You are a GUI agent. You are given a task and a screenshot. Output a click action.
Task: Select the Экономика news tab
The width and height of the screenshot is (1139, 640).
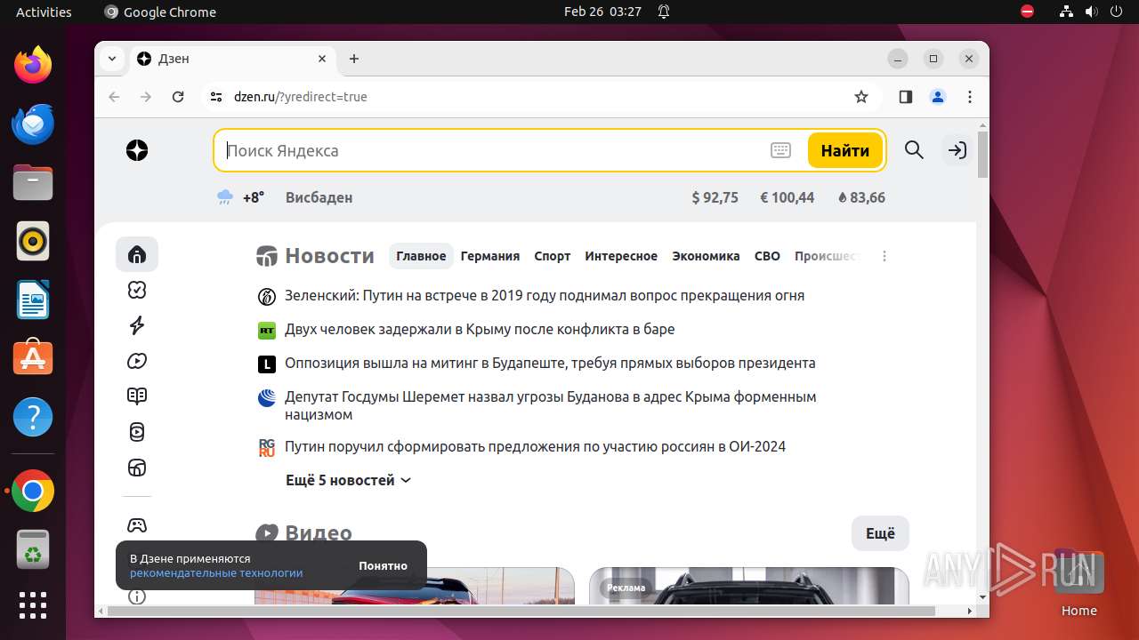coord(706,256)
